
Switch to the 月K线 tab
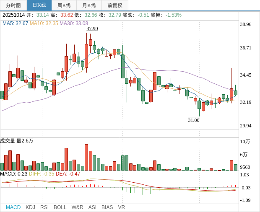point(89,5)
